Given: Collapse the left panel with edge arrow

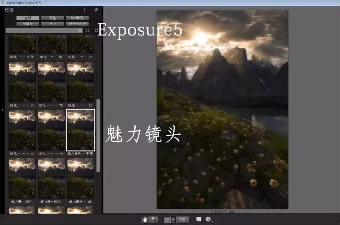Looking at the screenshot, I should tap(2, 110).
